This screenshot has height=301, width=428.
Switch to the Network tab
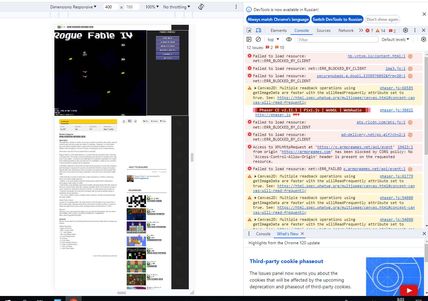(x=346, y=30)
